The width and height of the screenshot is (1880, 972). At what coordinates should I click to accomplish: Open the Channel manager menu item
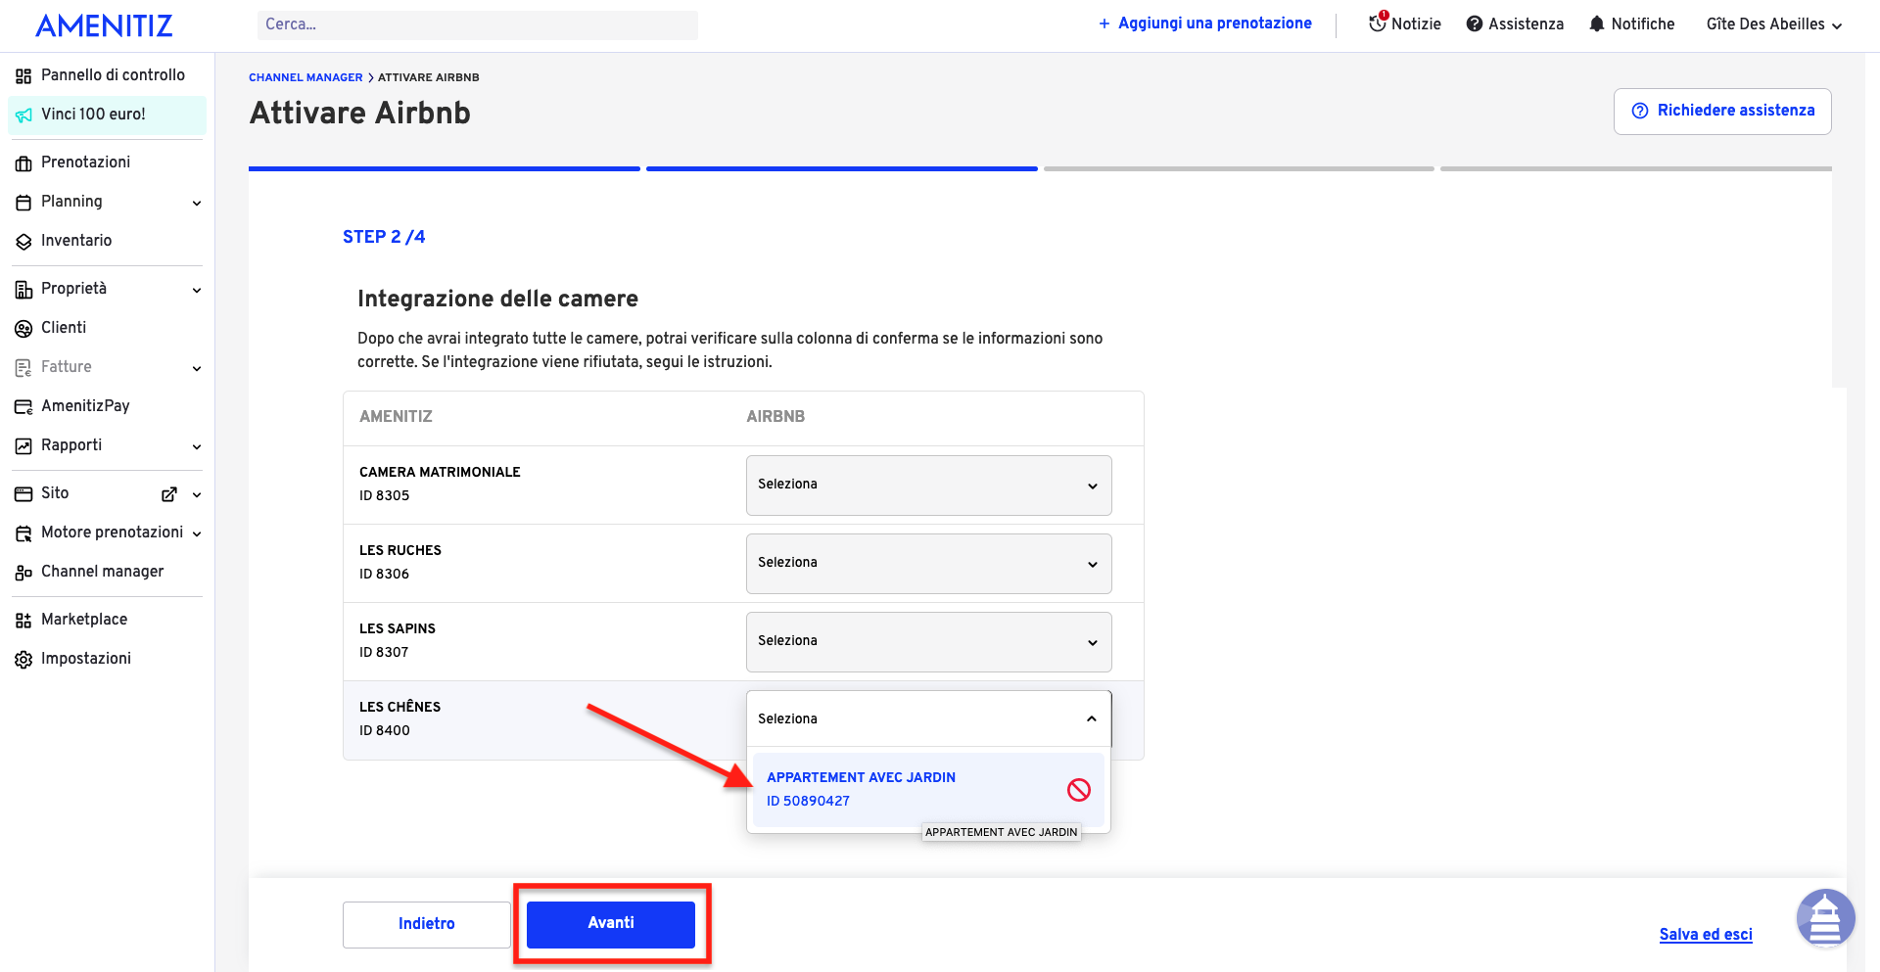pos(107,572)
